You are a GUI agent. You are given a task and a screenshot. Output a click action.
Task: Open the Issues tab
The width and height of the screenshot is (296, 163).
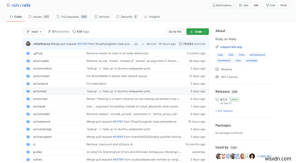39,16
